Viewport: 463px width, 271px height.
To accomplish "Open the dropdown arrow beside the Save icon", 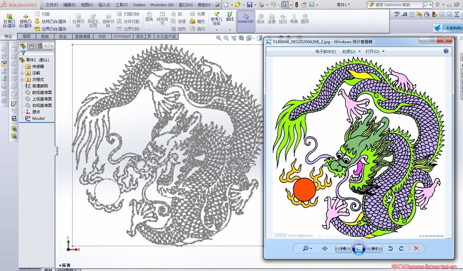I will [255, 5].
